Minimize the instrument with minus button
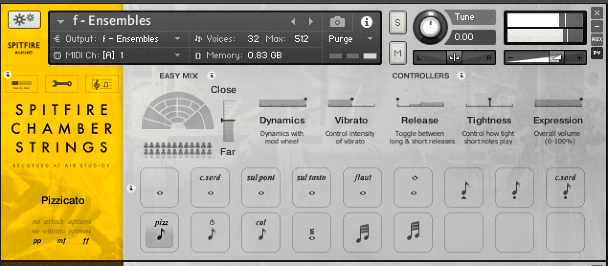The height and width of the screenshot is (266, 608). (x=597, y=26)
